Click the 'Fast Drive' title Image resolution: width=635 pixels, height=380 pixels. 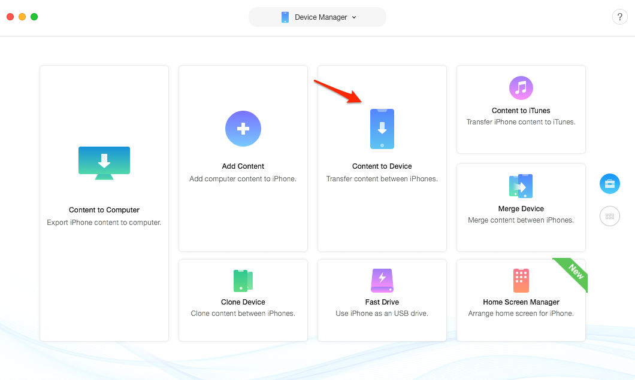point(382,302)
